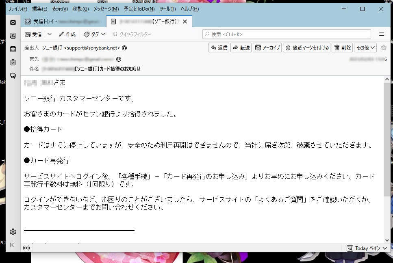The image size is (393, 263).
Task: Click the message body scrollbar thumb
Action: [387, 139]
